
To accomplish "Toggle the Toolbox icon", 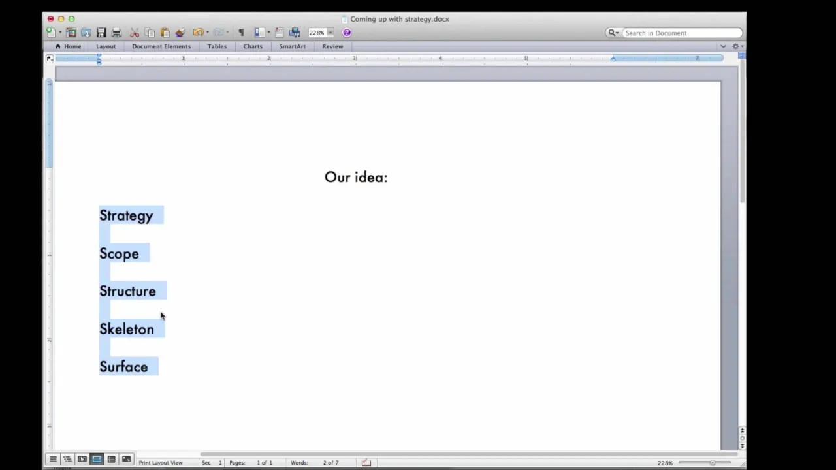I will click(x=279, y=33).
